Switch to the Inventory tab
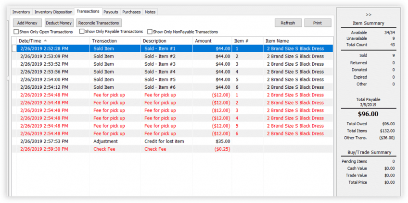The image size is (408, 203). [x=21, y=12]
